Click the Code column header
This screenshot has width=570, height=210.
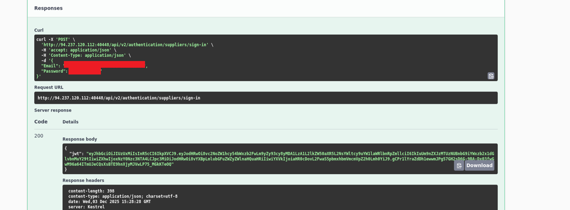coord(41,122)
